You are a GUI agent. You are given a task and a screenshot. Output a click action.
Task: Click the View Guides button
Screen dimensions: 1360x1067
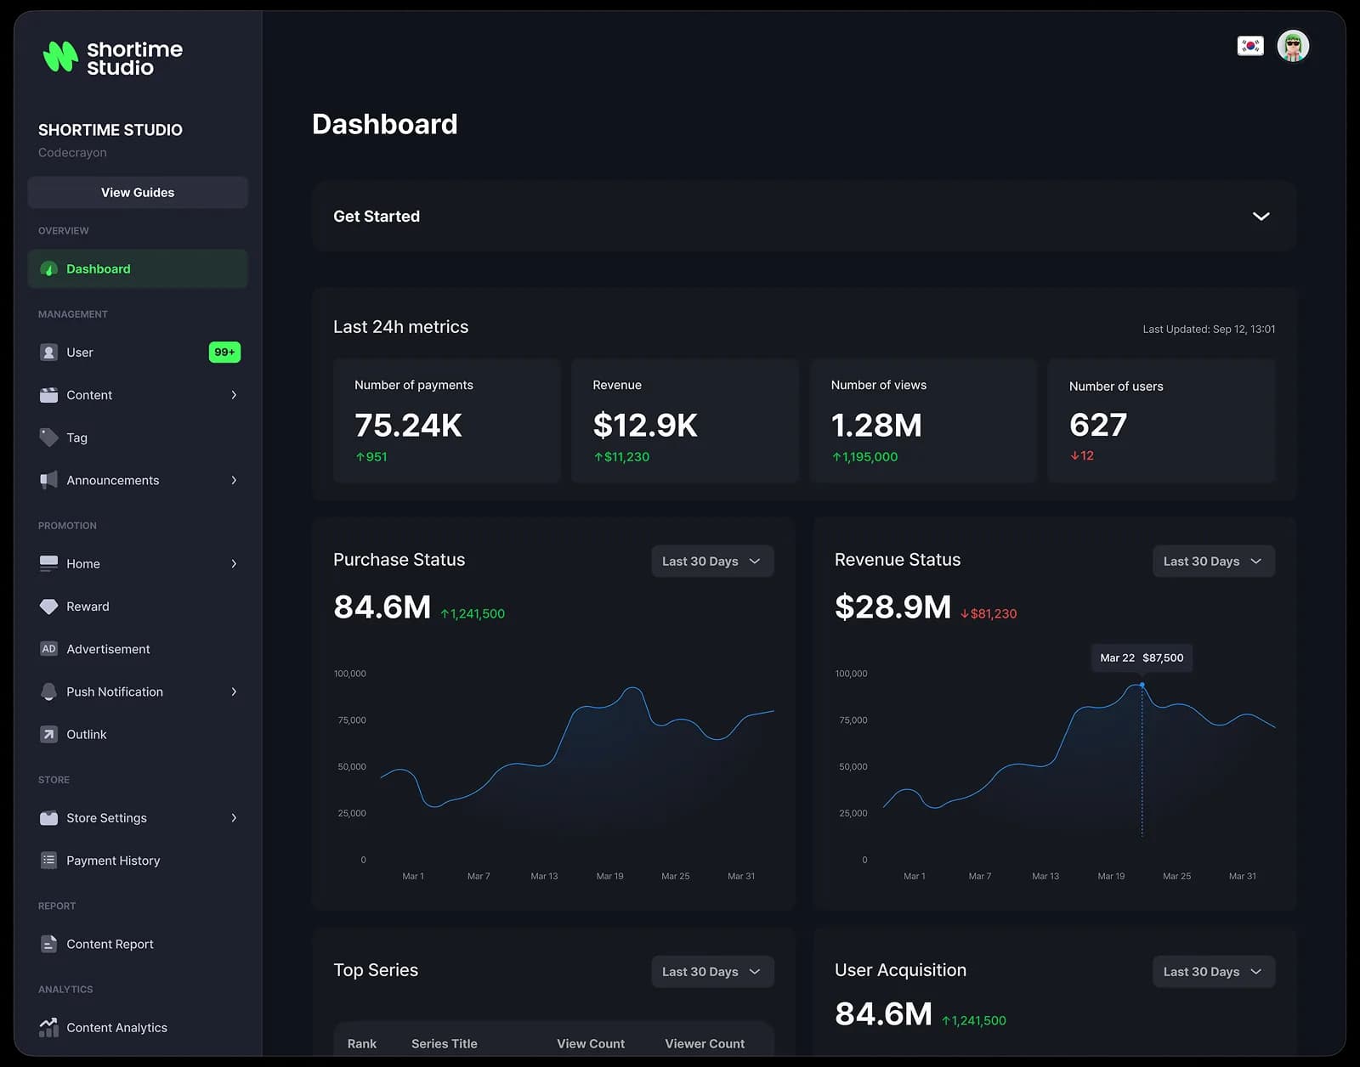(x=138, y=193)
